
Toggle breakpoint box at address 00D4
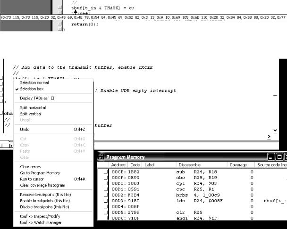106,207
